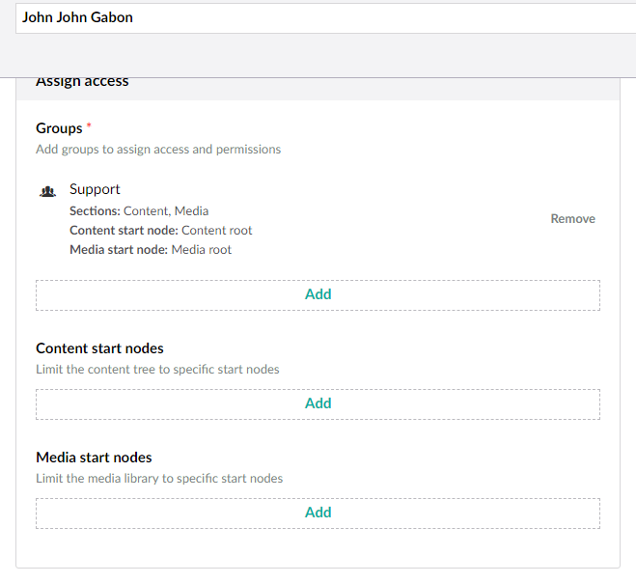The width and height of the screenshot is (636, 583).
Task: Add a content start node
Action: (318, 404)
